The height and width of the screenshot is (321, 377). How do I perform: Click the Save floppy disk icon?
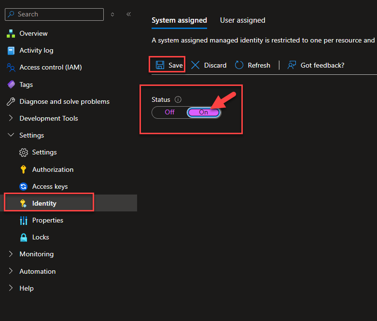pyautogui.click(x=160, y=65)
